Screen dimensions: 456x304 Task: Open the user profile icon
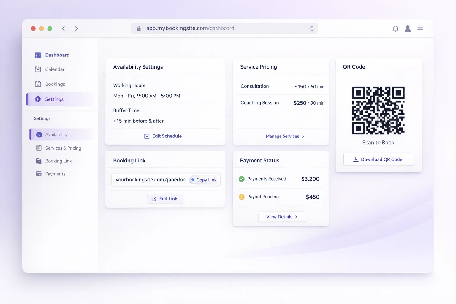408,28
